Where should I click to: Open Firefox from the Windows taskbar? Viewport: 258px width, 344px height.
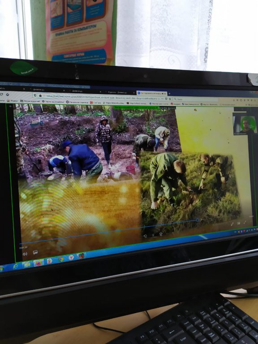click(39, 262)
